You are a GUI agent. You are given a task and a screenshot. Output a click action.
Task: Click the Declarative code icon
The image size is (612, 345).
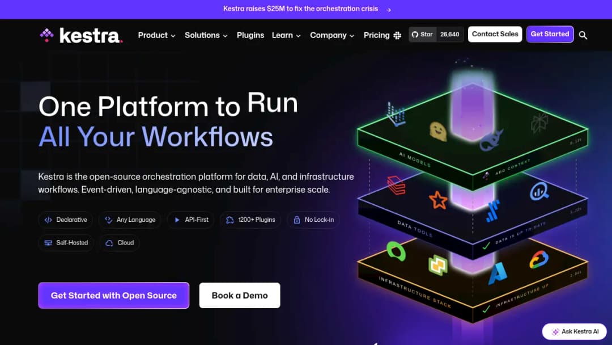click(x=48, y=220)
